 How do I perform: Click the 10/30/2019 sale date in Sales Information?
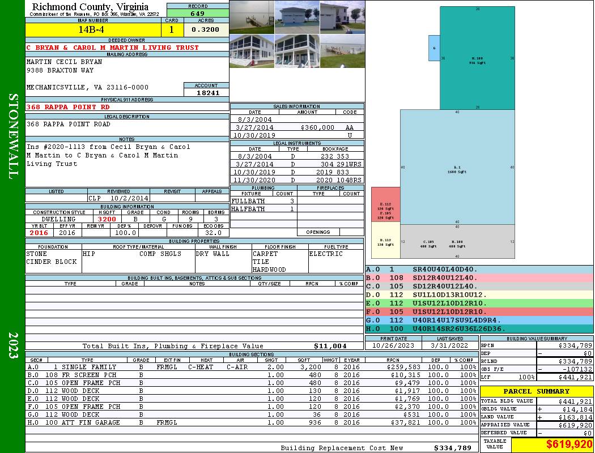[254, 135]
